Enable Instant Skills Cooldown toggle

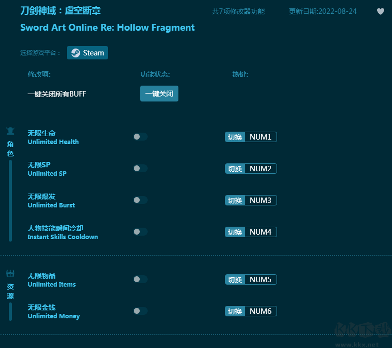coord(140,232)
